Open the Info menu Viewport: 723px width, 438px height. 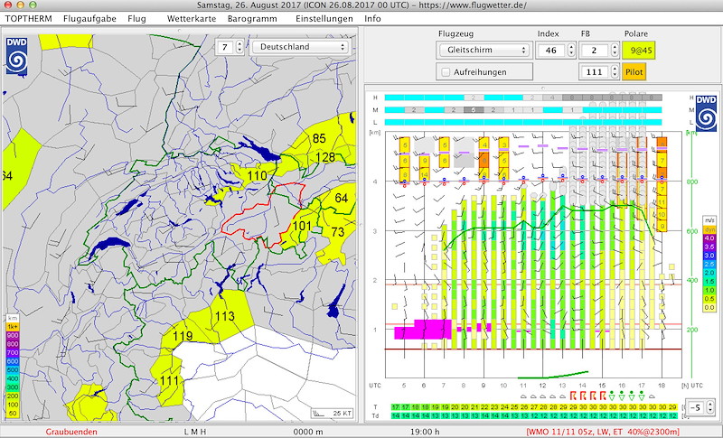tap(372, 19)
